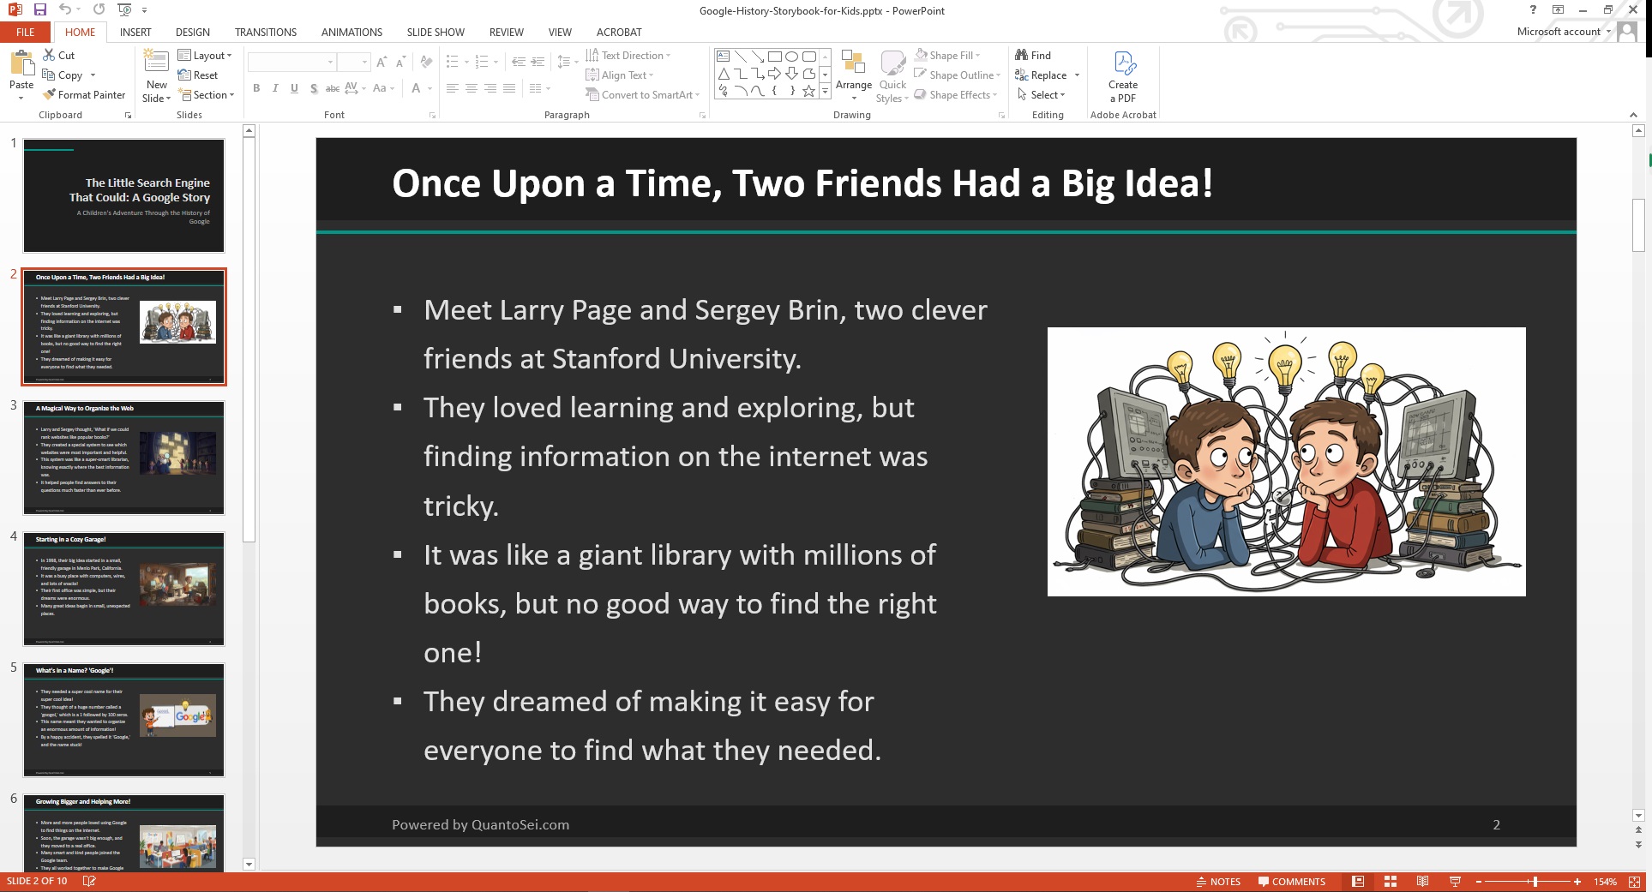Start Slide Show from status bar icon
This screenshot has width=1652, height=892.
[x=1455, y=882]
